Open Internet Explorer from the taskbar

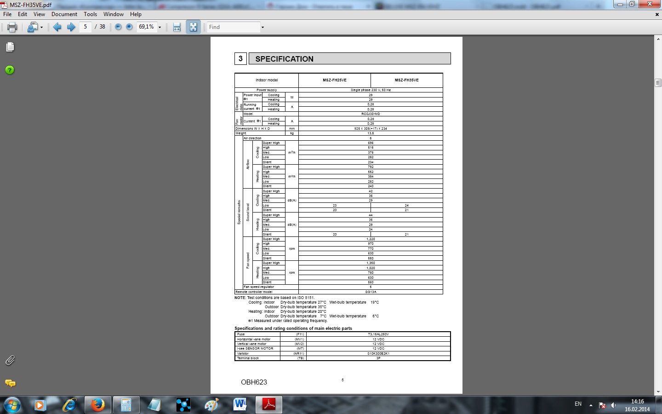point(69,405)
